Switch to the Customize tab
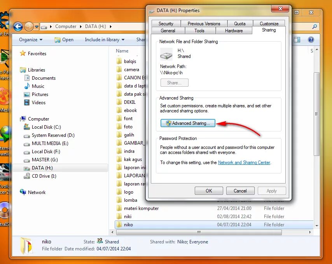This screenshot has height=264, width=332. pos(269,23)
